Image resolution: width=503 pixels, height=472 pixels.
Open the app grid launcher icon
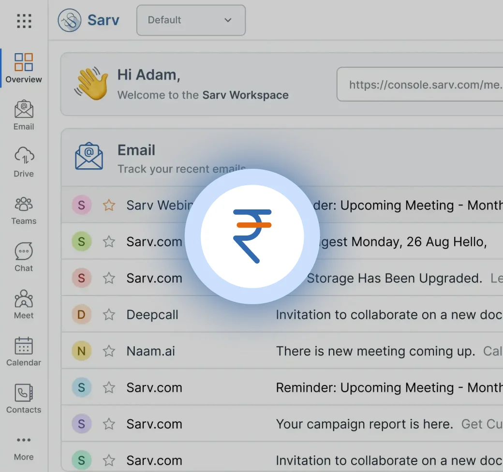(x=24, y=21)
